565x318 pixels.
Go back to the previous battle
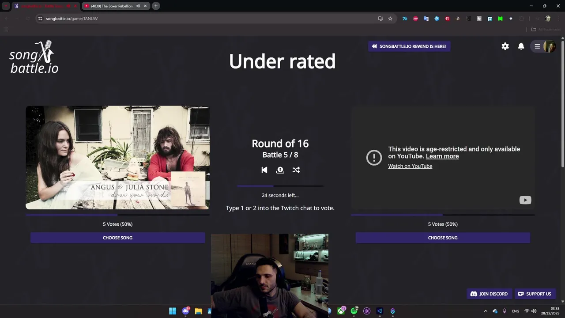[264, 170]
